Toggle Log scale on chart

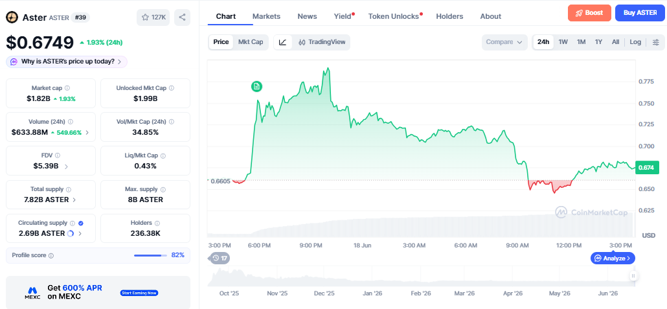(635, 42)
